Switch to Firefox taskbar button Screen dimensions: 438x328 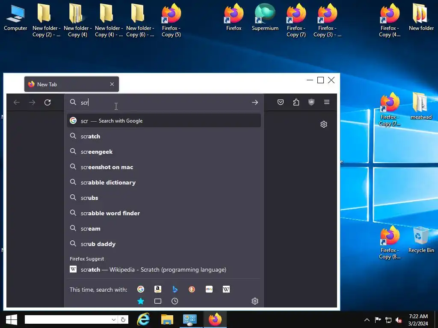point(215,319)
